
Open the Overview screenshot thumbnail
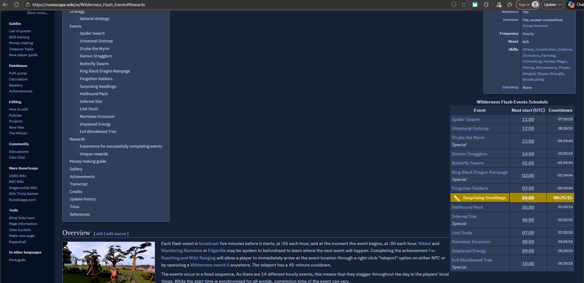(x=109, y=262)
